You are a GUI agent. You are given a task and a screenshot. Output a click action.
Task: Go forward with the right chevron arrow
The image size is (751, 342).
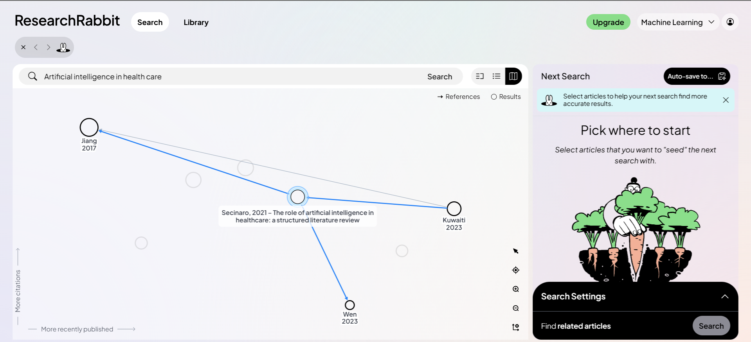[49, 47]
